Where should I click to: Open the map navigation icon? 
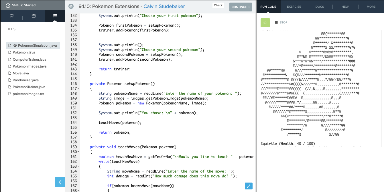(x=11, y=16)
